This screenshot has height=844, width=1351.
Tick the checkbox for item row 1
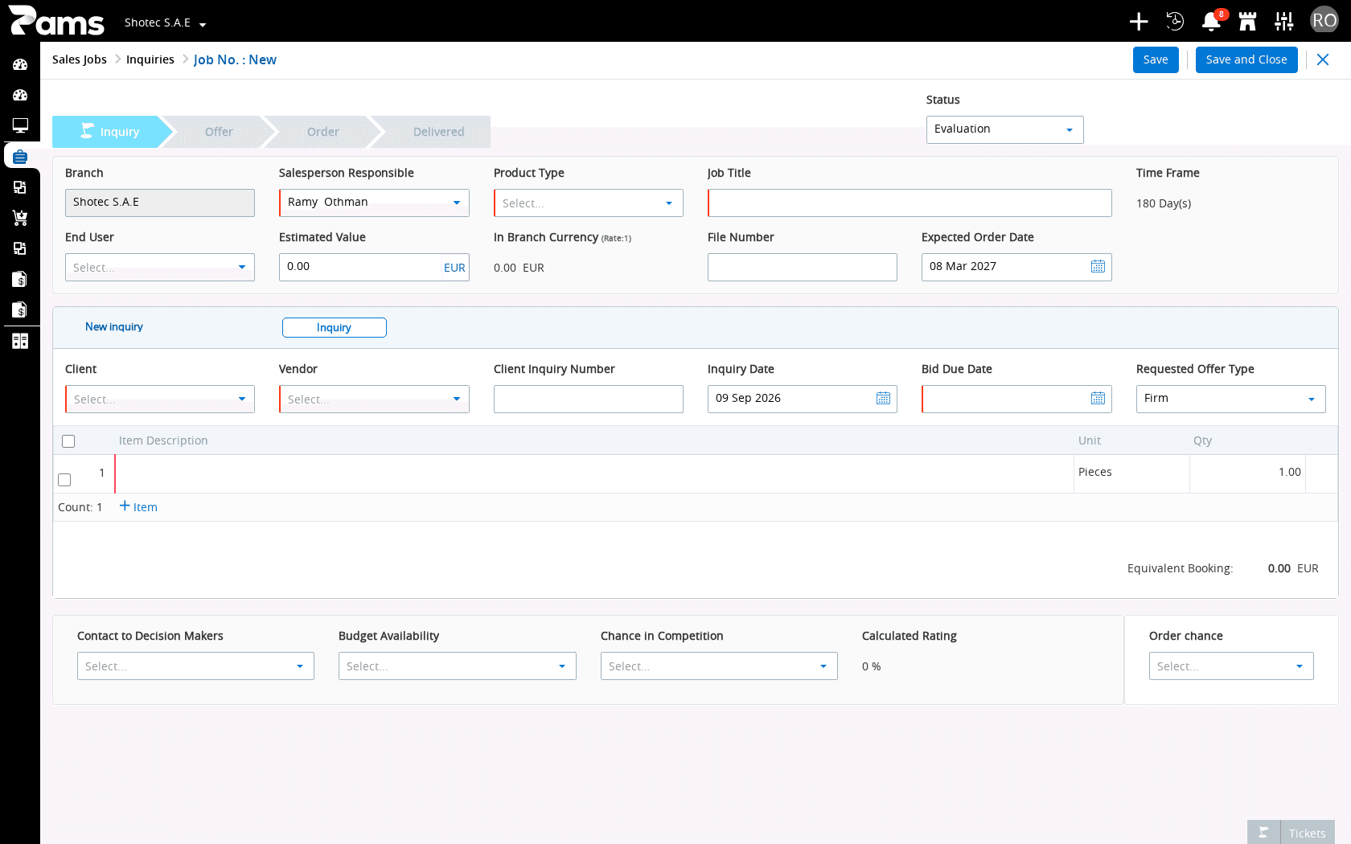click(x=64, y=480)
